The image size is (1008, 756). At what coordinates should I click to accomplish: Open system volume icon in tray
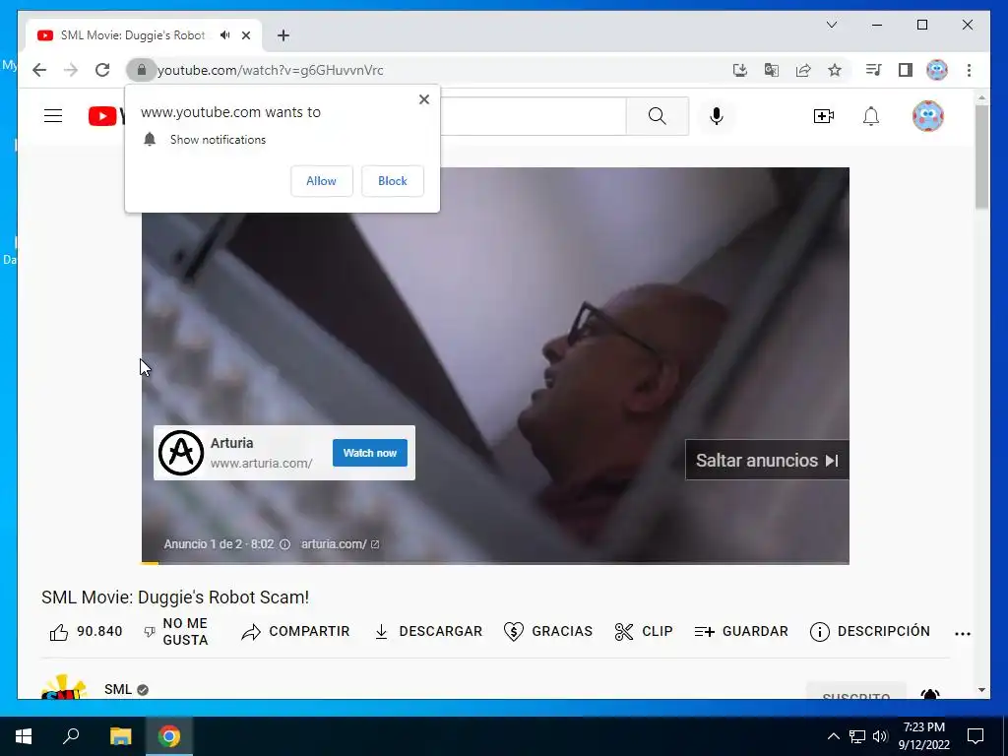click(x=880, y=736)
